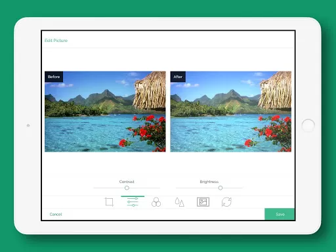Viewport: 336px width, 252px height.
Task: Click the Contrast slider handle
Action: point(127,188)
